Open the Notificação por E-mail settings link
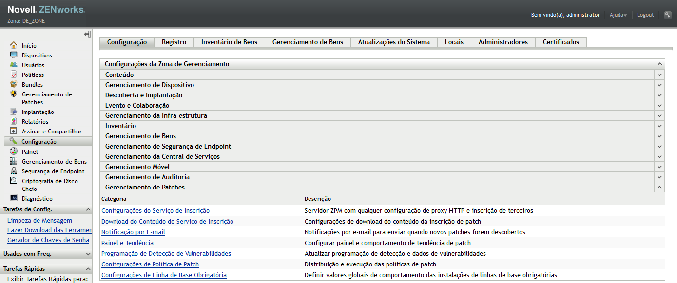 (133, 232)
